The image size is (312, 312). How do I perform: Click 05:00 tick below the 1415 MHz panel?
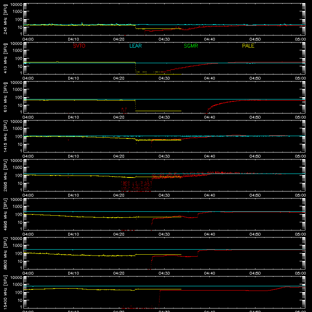pos(300,156)
